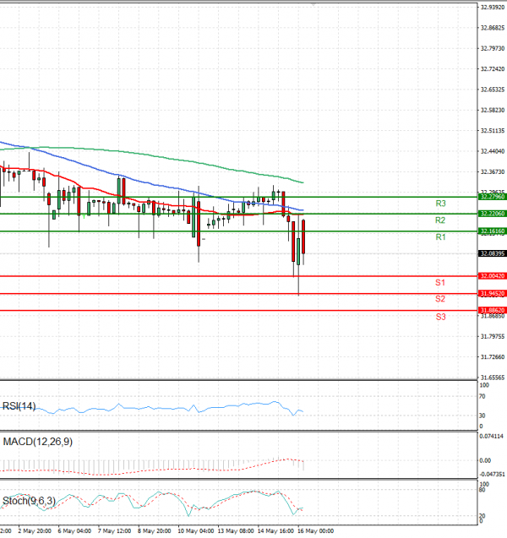Click the 32.58230 price scale value
The width and height of the screenshot is (507, 538).
click(493, 110)
